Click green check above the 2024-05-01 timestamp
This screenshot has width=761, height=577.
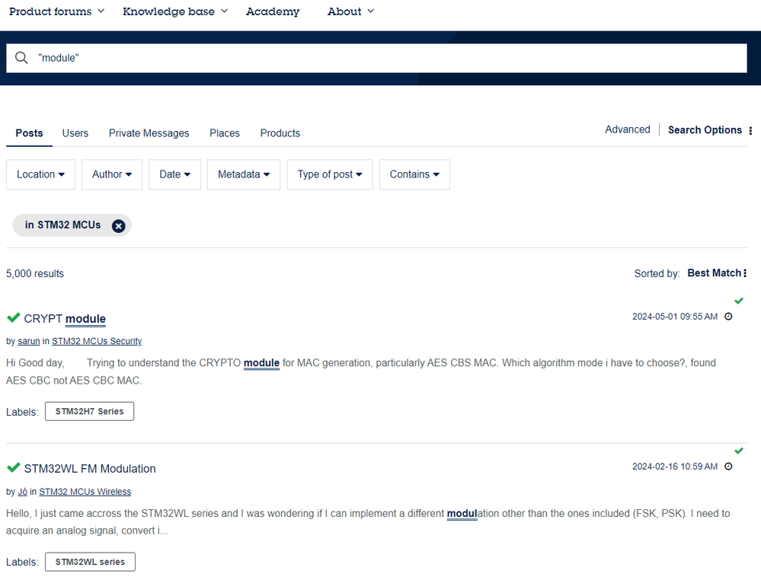click(x=739, y=301)
